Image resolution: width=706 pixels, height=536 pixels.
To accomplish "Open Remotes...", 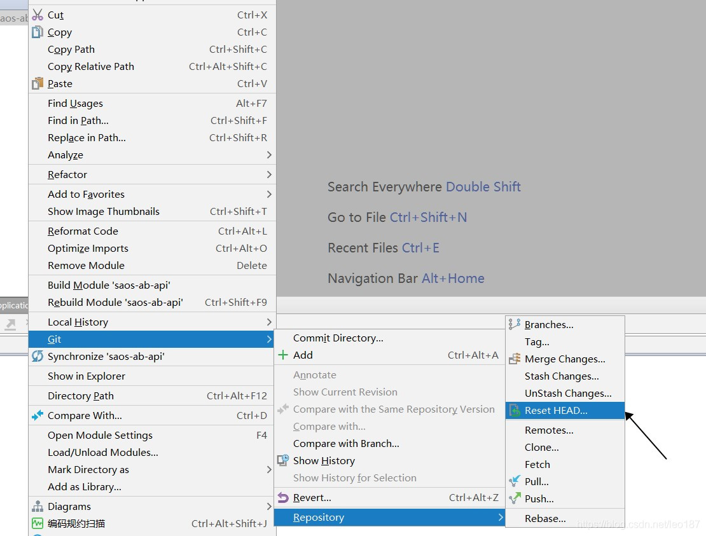I will point(565,430).
